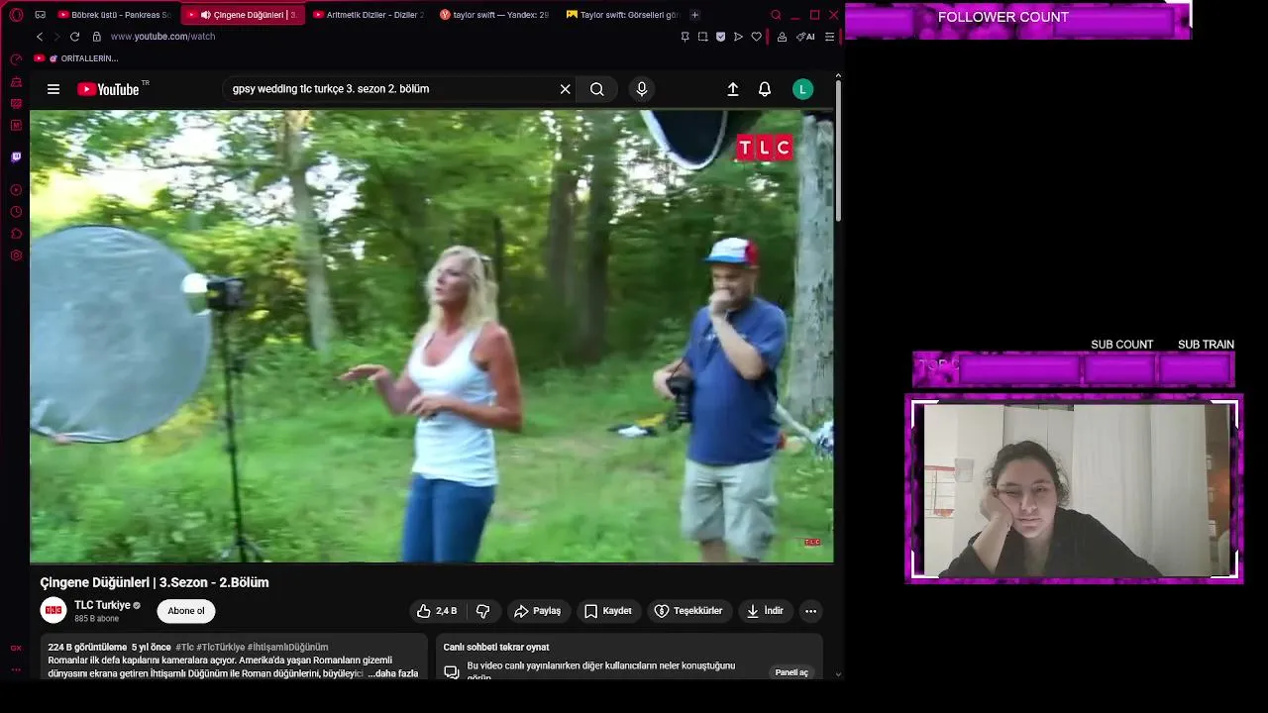The height and width of the screenshot is (713, 1268).
Task: Open GX Control in the sidebar
Action: pyautogui.click(x=16, y=59)
